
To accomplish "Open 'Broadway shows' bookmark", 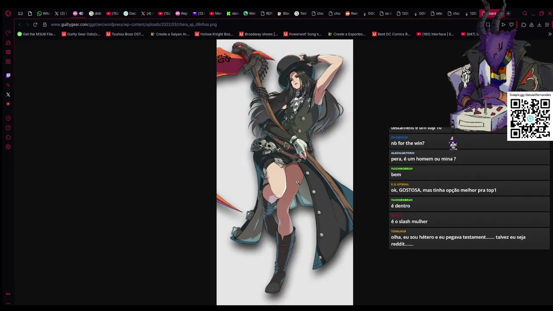I will pyautogui.click(x=258, y=34).
